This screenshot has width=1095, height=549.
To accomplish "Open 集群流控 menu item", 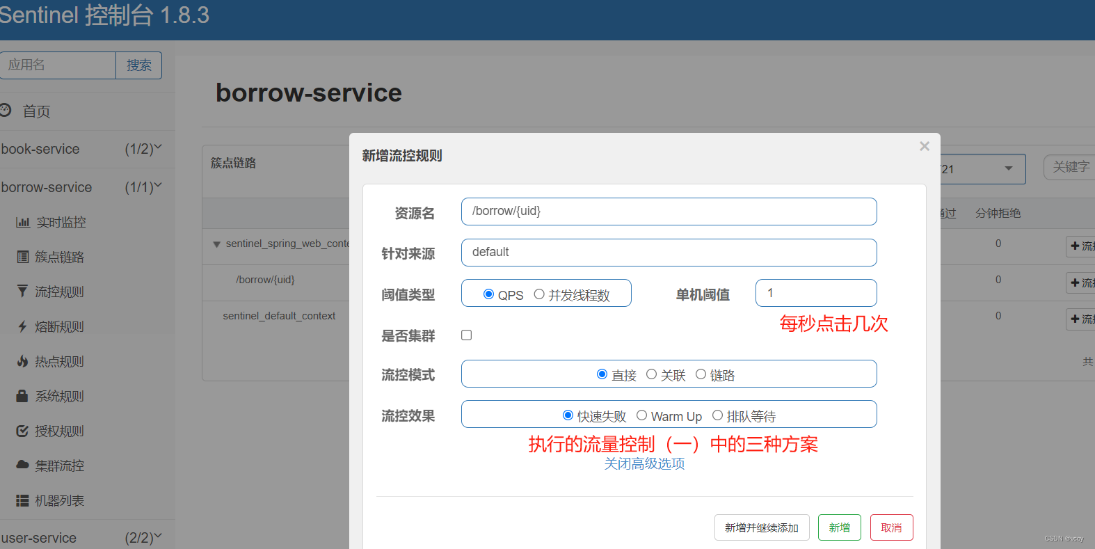I will (60, 466).
